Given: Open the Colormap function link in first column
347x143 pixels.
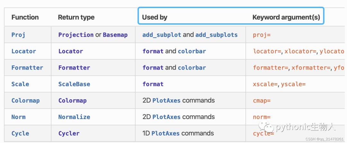Looking at the screenshot, I should pyautogui.click(x=25, y=101).
